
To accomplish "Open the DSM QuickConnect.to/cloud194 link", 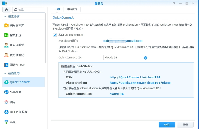I will coord(135,77).
